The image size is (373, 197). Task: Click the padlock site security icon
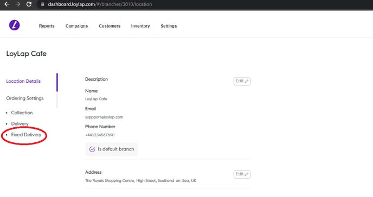click(x=43, y=4)
